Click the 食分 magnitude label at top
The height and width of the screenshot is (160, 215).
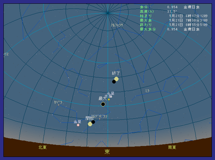point(144,7)
